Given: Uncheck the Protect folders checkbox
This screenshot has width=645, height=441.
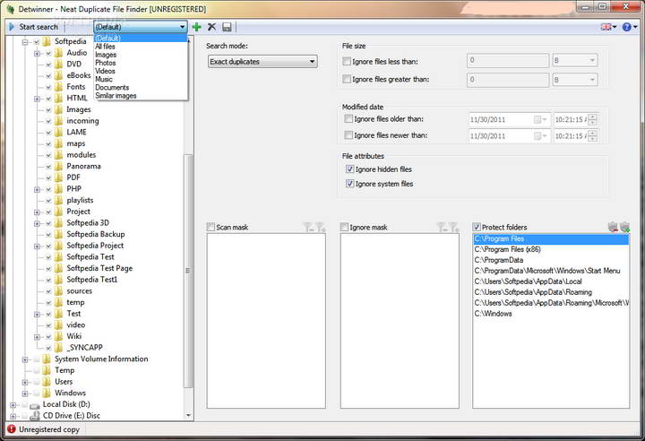Looking at the screenshot, I should tap(477, 227).
